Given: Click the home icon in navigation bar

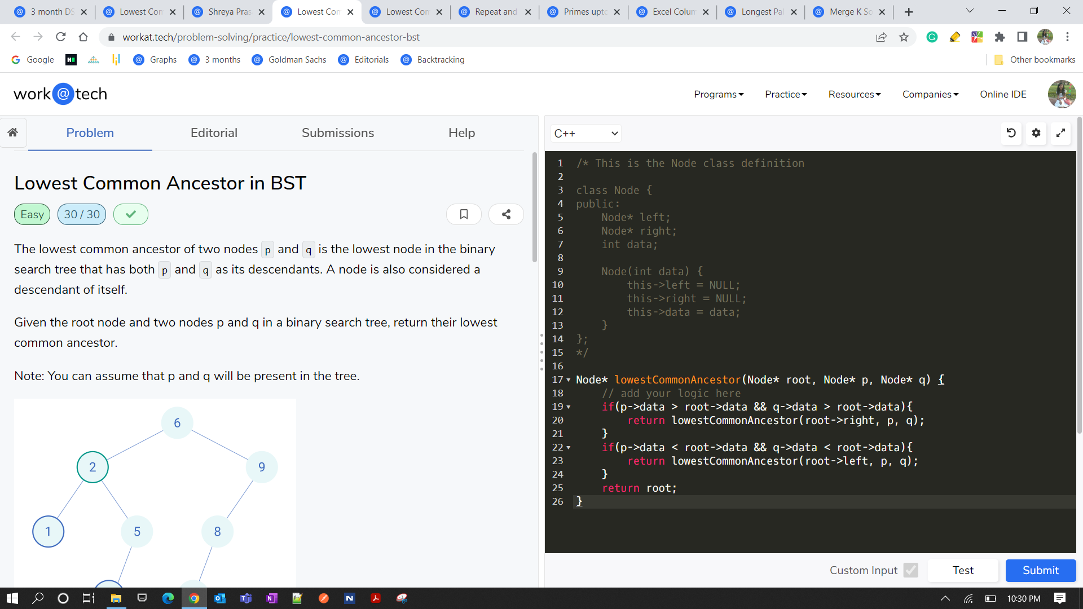Looking at the screenshot, I should click(14, 133).
